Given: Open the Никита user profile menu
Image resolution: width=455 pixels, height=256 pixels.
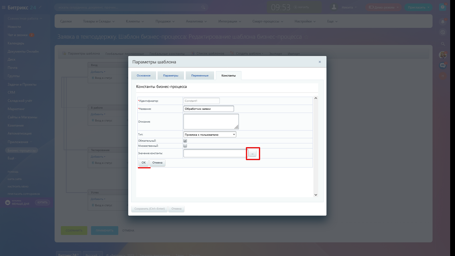Looking at the screenshot, I should point(347,7).
